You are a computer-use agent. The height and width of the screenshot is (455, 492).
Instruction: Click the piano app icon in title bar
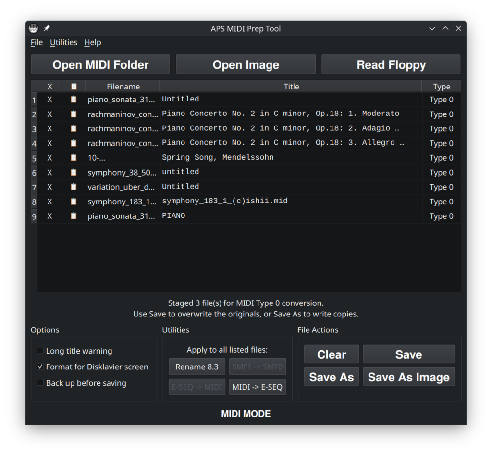tap(33, 28)
